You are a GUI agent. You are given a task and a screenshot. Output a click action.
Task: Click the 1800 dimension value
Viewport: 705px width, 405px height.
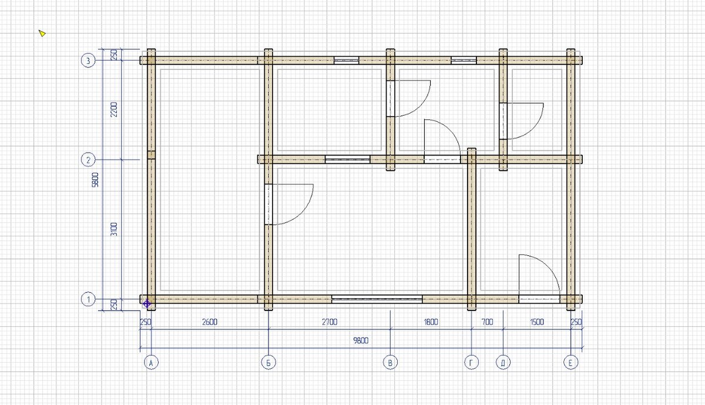(x=431, y=322)
